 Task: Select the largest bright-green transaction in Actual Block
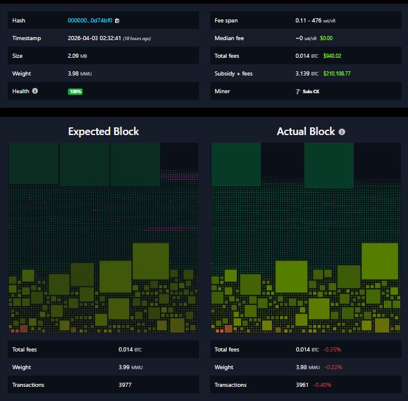379,261
